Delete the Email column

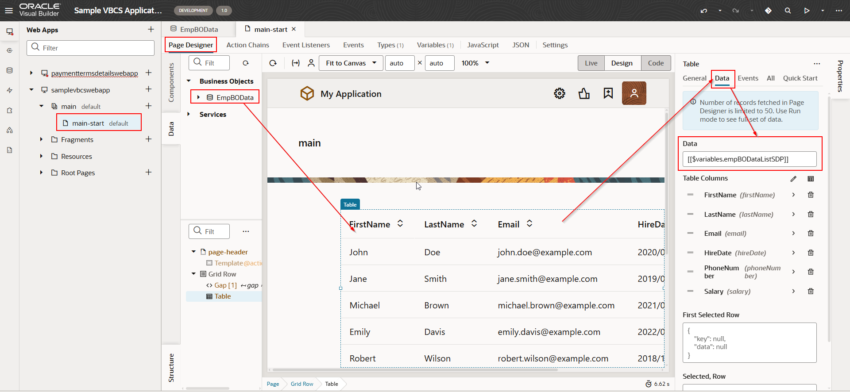click(811, 233)
